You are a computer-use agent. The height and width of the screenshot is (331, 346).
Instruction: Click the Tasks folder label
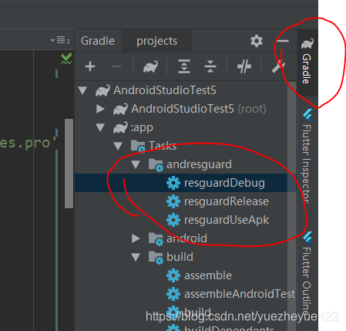pyautogui.click(x=163, y=146)
